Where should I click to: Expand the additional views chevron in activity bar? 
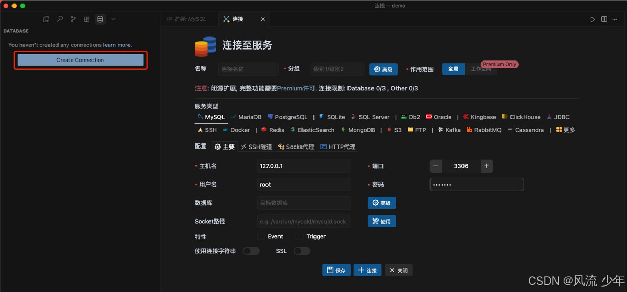[x=113, y=19]
